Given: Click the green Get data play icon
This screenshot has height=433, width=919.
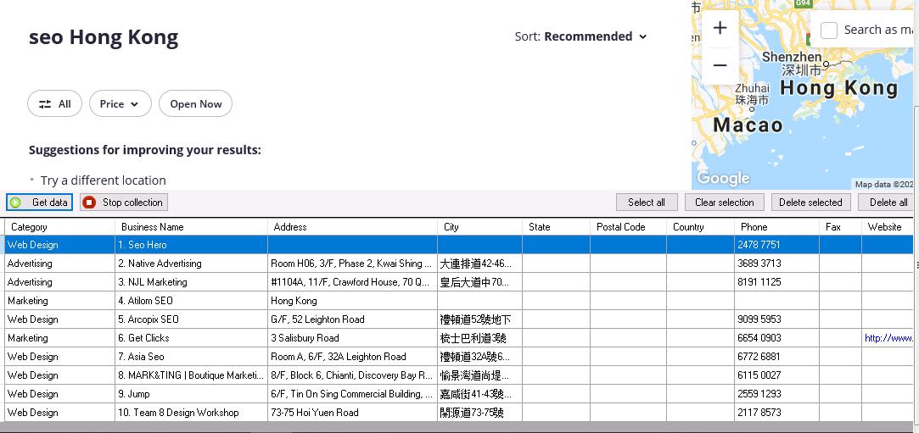Looking at the screenshot, I should [15, 203].
